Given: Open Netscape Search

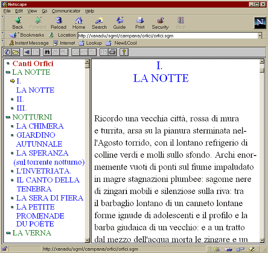Looking at the screenshot, I should tap(99, 23).
